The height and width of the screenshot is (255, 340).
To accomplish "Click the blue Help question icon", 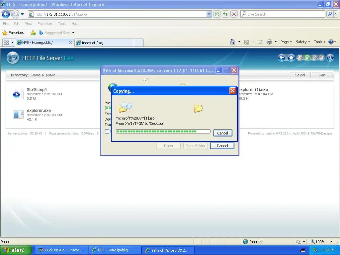I will point(331,42).
